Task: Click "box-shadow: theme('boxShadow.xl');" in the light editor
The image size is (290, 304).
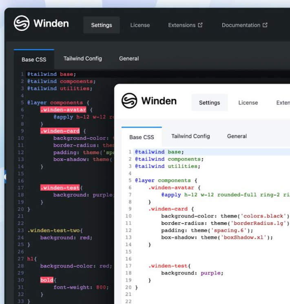Action: pyautogui.click(x=217, y=237)
